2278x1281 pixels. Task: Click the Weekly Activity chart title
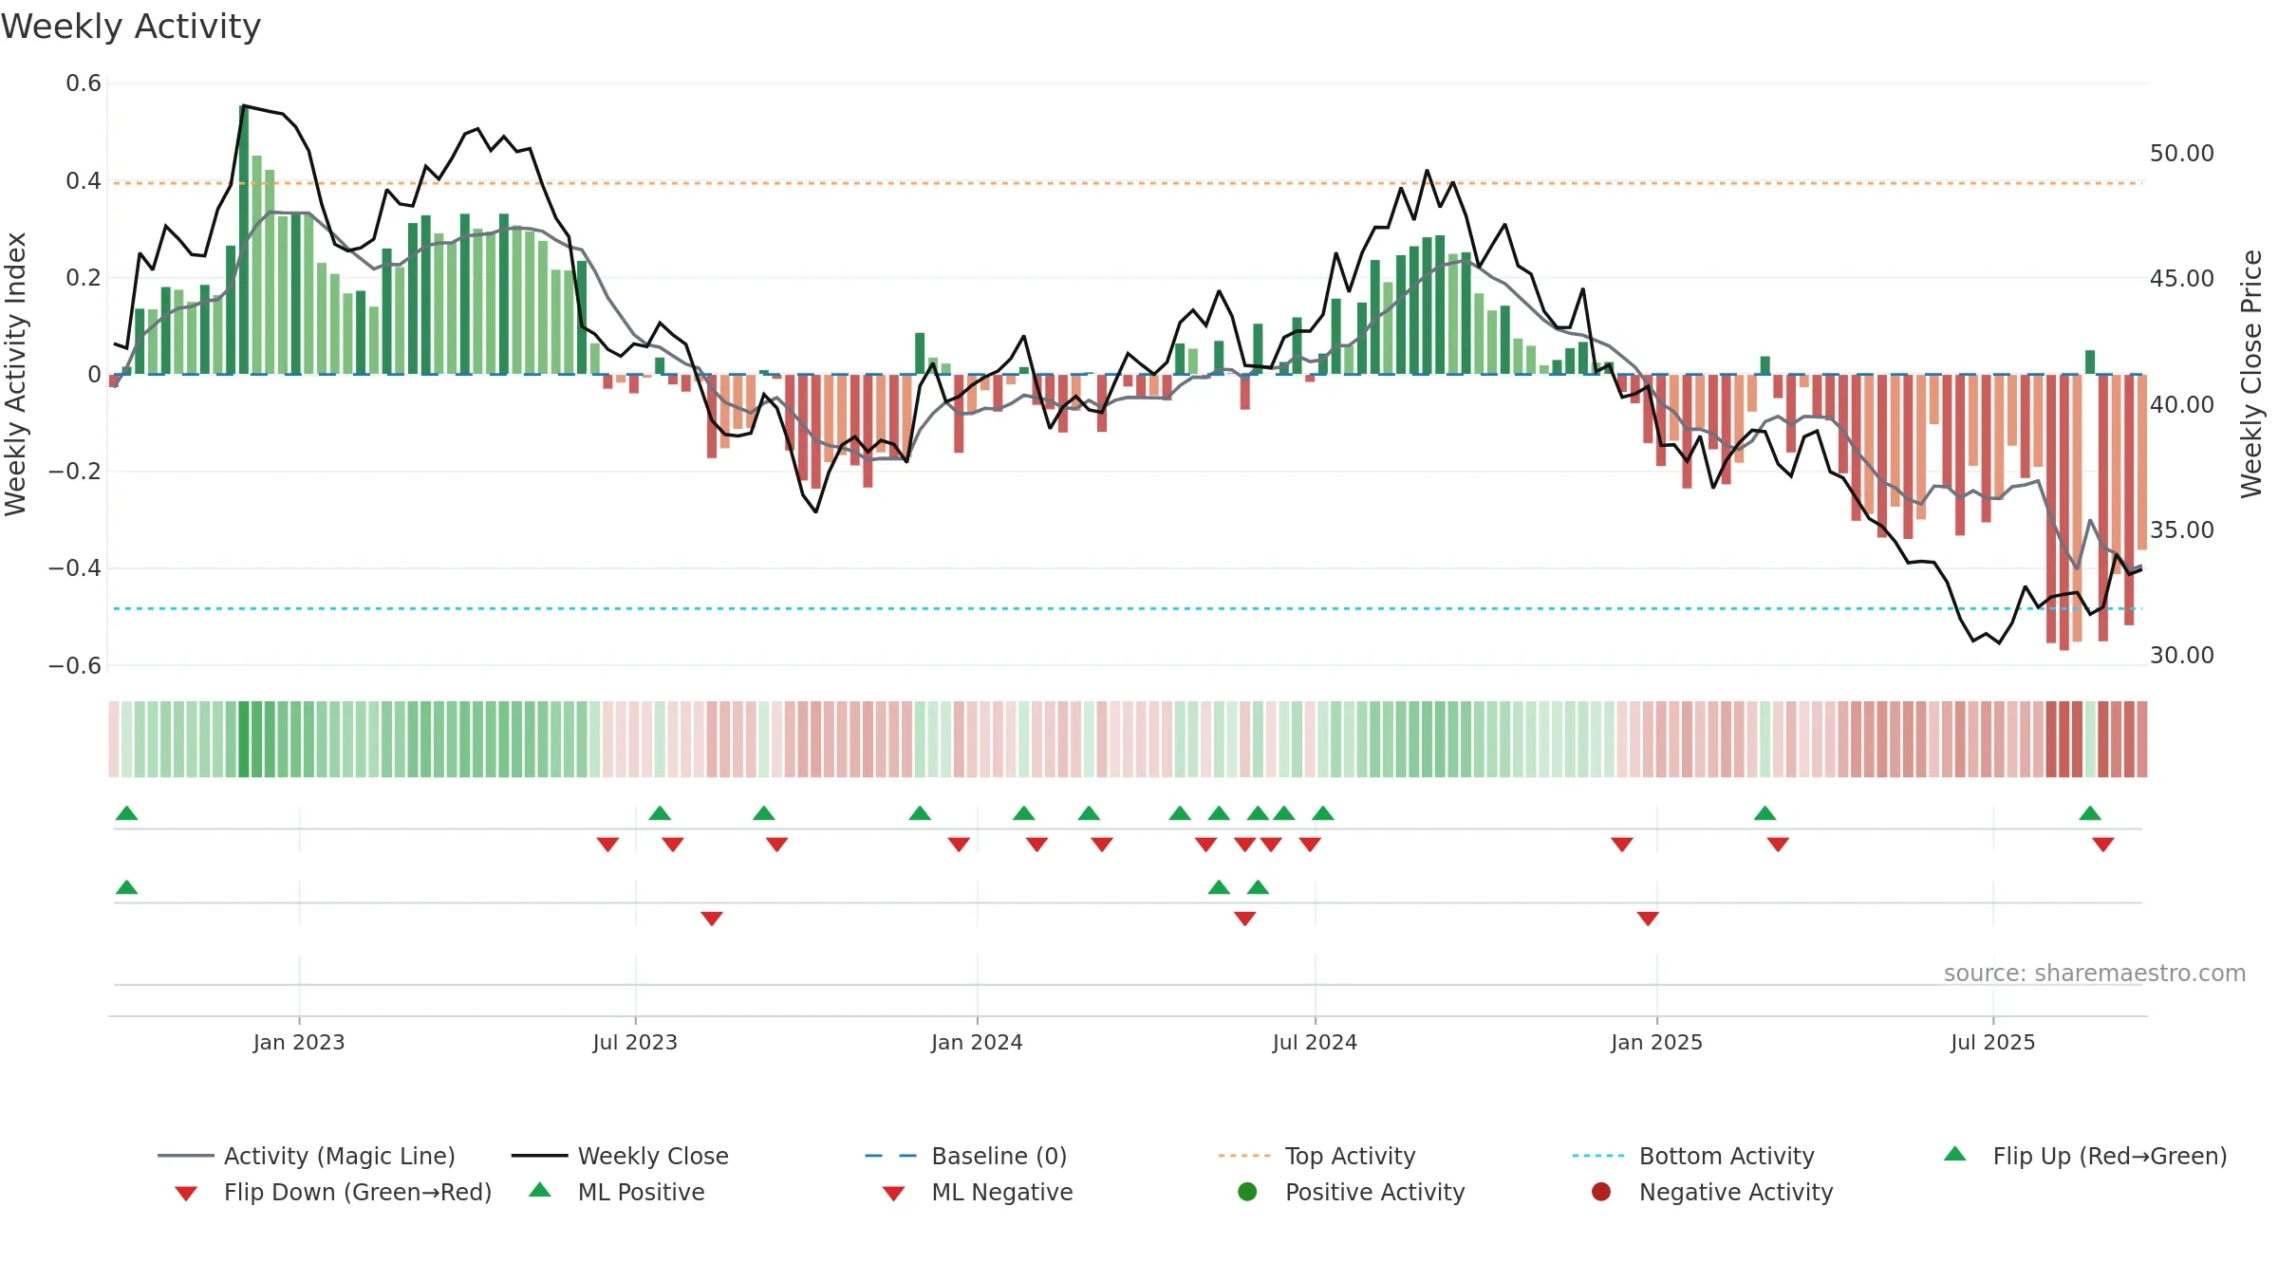pyautogui.click(x=131, y=27)
